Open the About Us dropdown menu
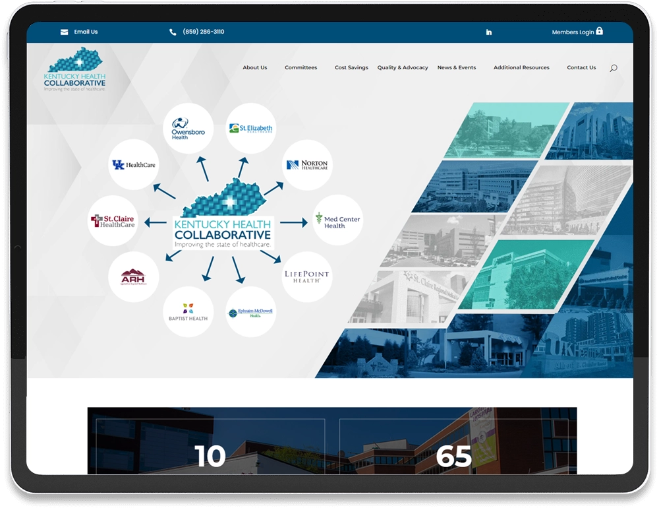The height and width of the screenshot is (508, 659). click(x=255, y=67)
